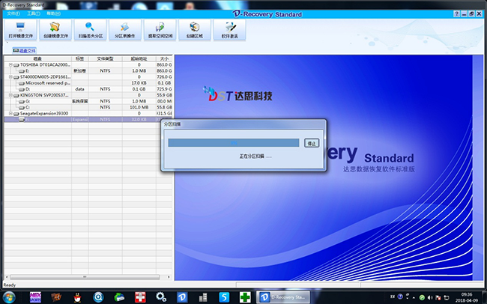Select the ST4000DM005-2DP1661... row

click(x=88, y=77)
